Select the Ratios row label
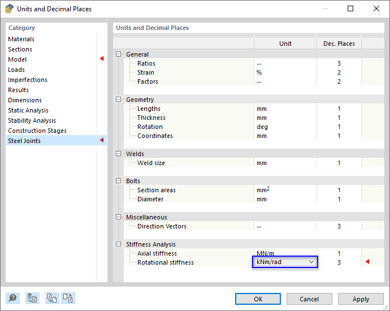 [x=146, y=63]
